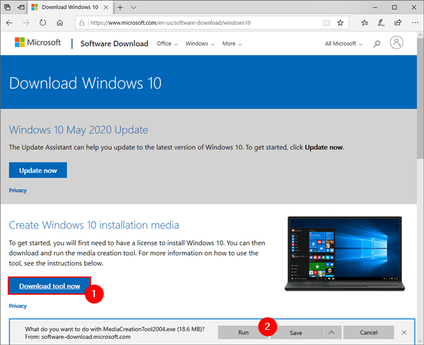
Task: Select 'Create Windows 10 installation media' heading
Action: point(94,225)
